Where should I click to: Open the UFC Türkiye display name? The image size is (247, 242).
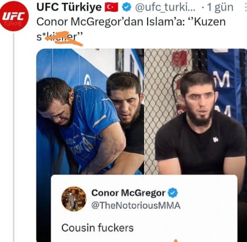pos(69,7)
